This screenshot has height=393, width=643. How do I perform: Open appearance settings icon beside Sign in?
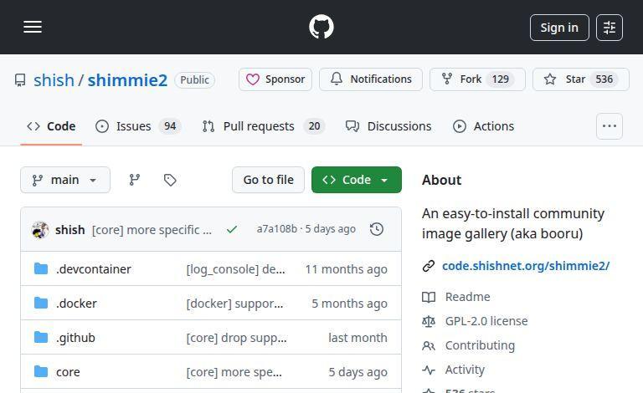610,28
